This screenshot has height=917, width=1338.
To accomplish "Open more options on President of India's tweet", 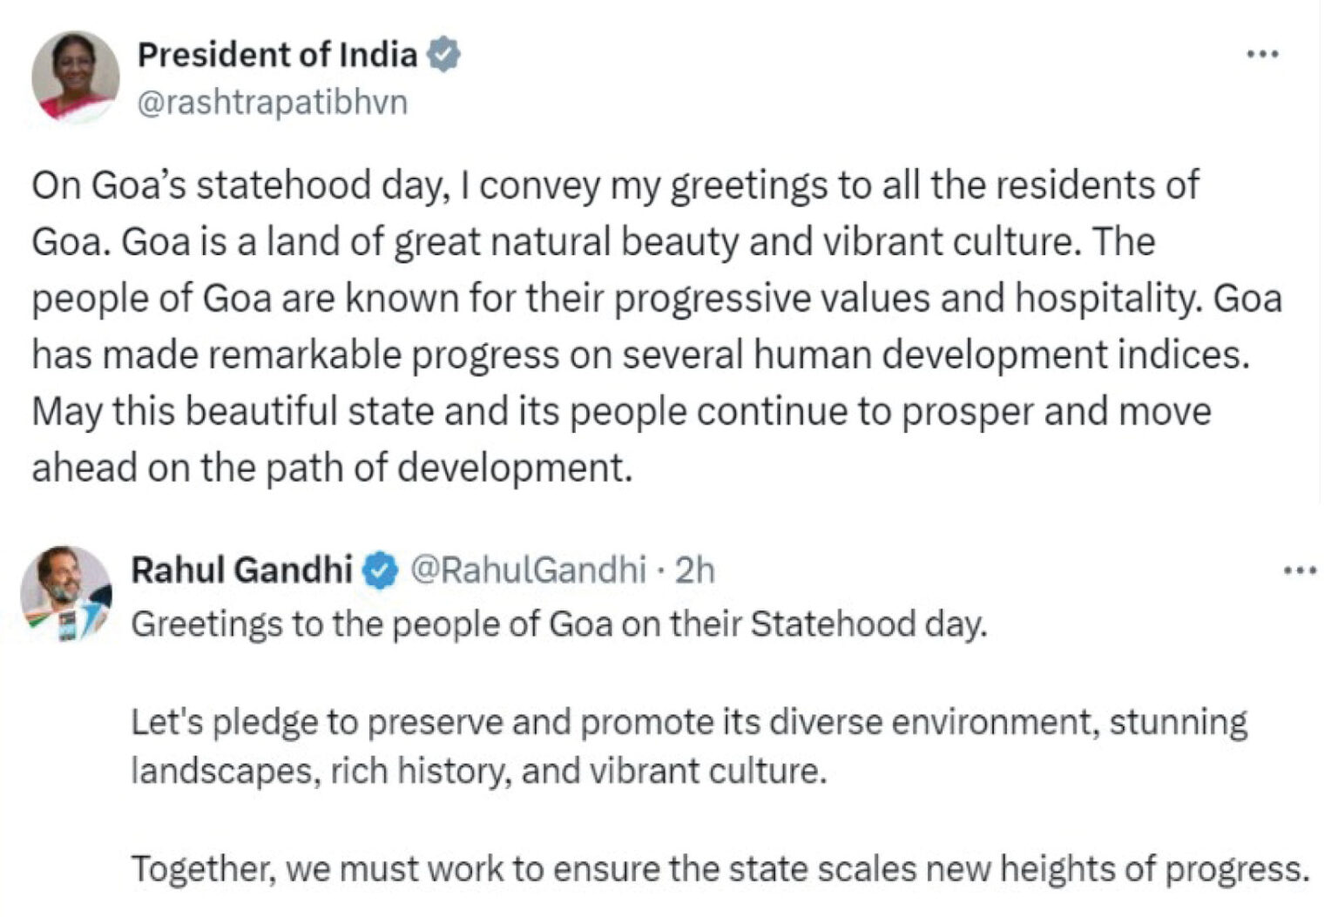I will tap(1262, 54).
